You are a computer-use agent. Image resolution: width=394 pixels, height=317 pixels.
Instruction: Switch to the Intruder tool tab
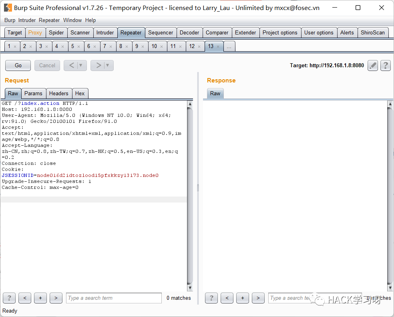click(105, 33)
